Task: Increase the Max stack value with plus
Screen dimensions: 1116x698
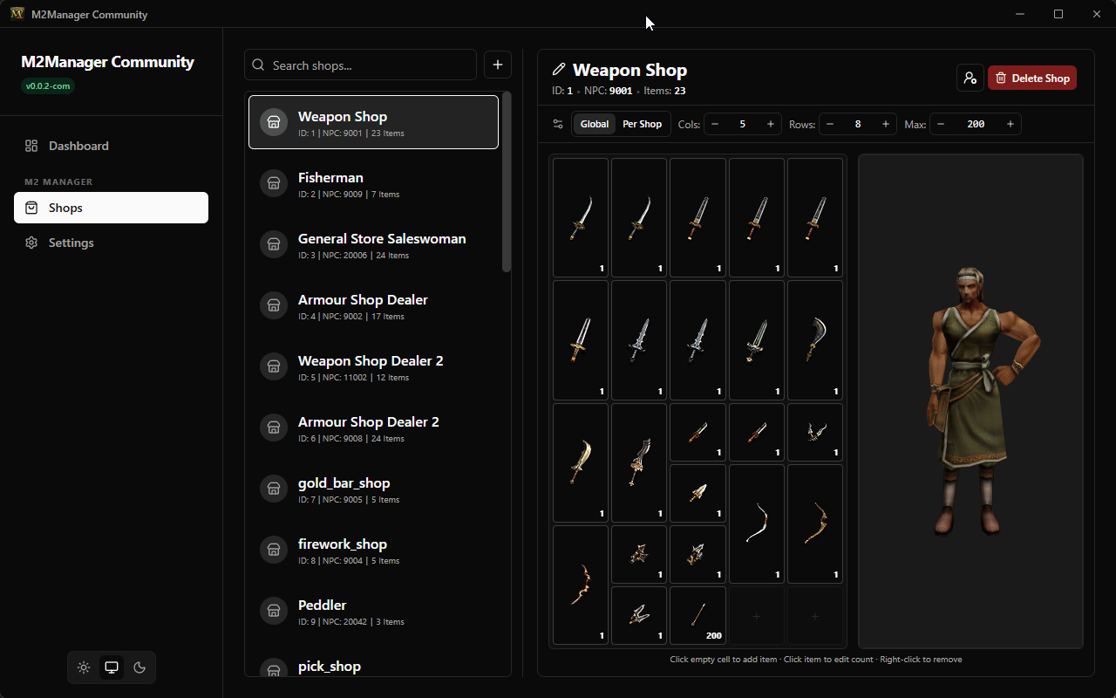Action: click(1010, 124)
